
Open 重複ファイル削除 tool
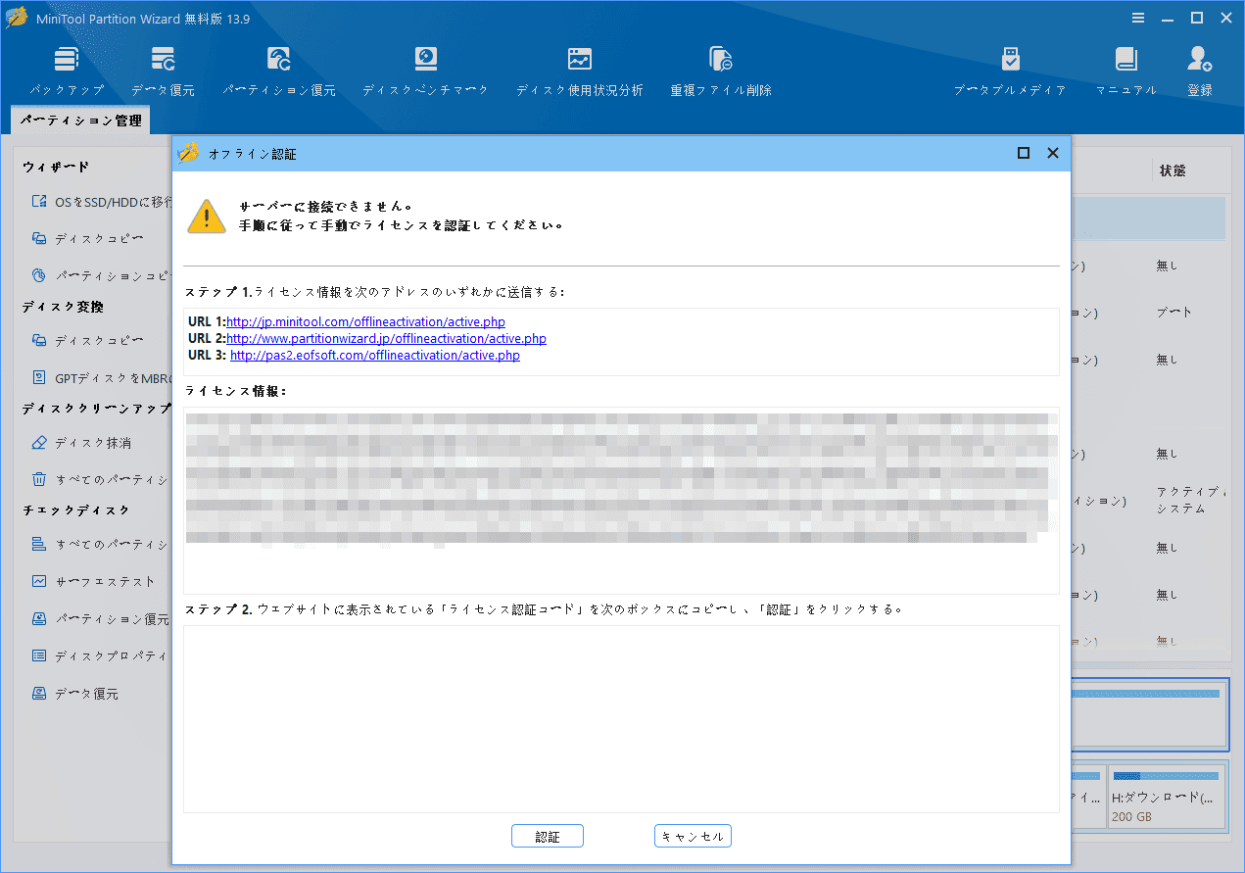721,72
